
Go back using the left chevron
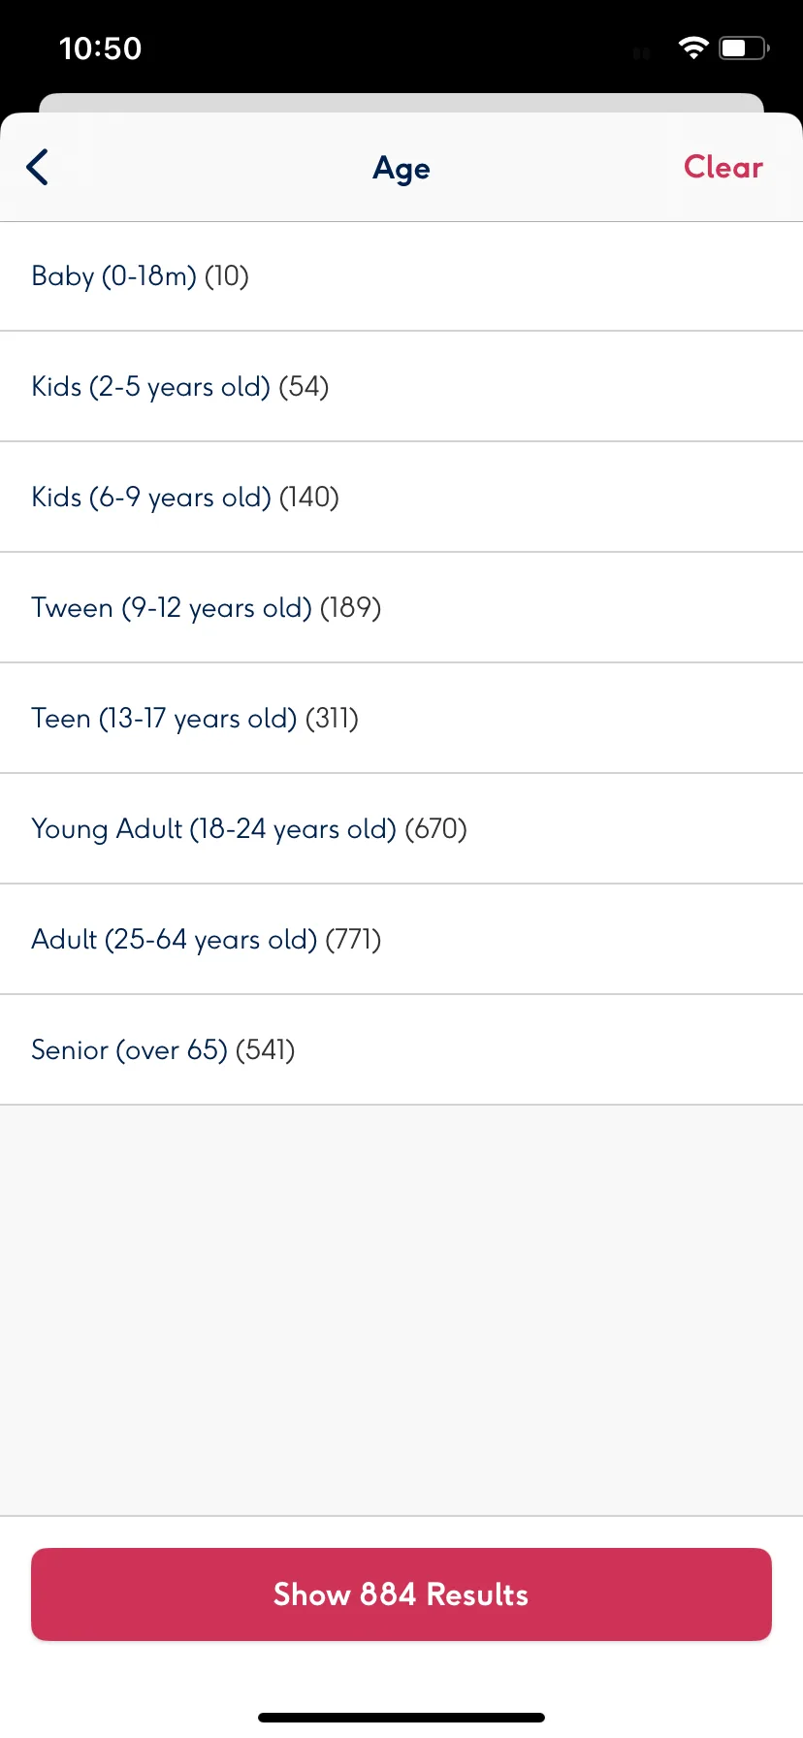coord(37,167)
